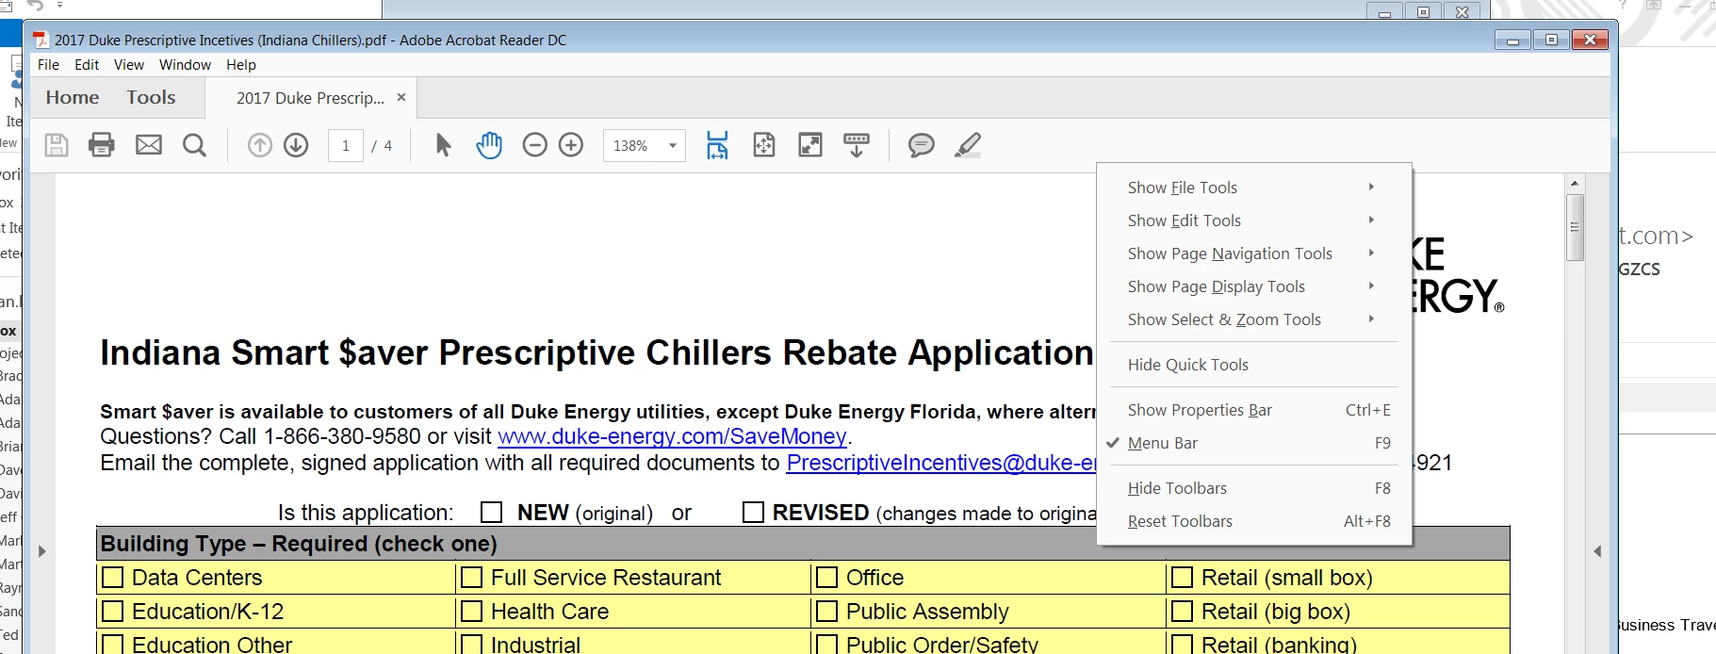This screenshot has height=654, width=1716.
Task: Click the scrollbar up arrow
Action: [x=1575, y=184]
